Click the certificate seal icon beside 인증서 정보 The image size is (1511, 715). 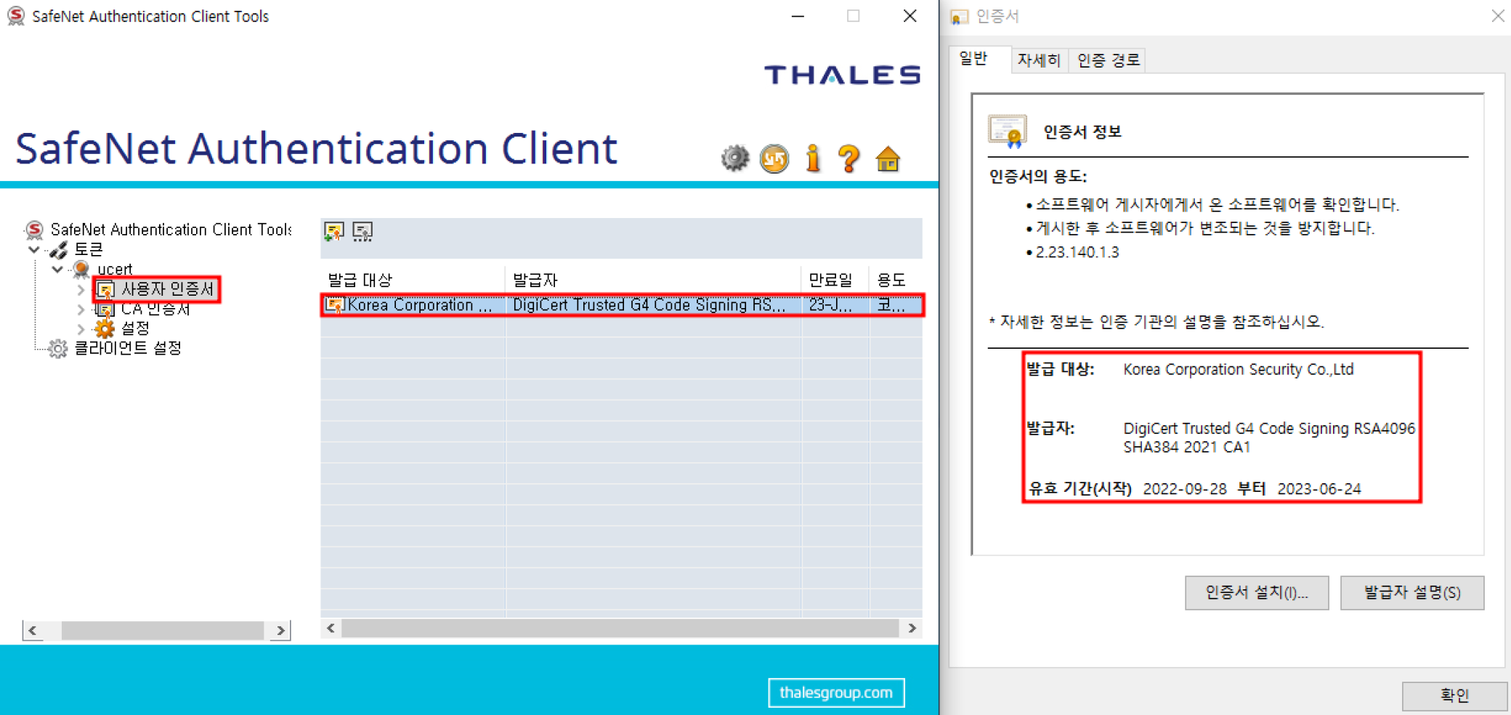[1008, 130]
